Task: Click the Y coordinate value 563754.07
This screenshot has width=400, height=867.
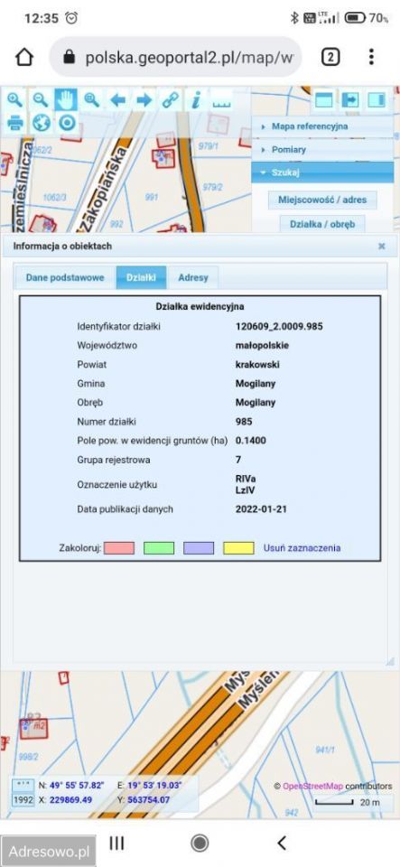Action: tap(148, 799)
